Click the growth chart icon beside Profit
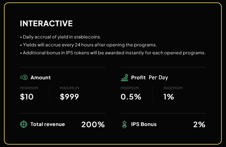 coord(124,77)
